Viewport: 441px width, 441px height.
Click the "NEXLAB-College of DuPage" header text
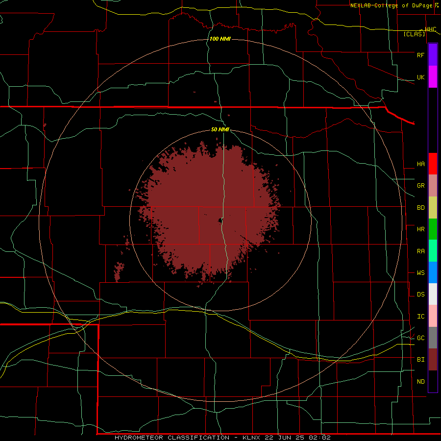(391, 5)
